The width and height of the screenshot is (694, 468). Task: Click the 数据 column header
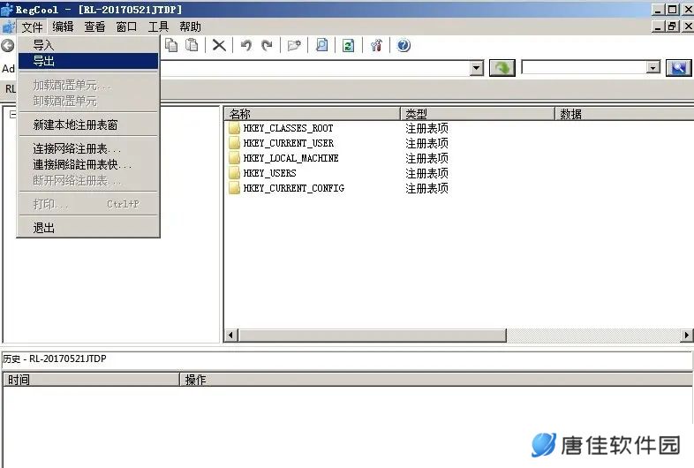coord(624,114)
